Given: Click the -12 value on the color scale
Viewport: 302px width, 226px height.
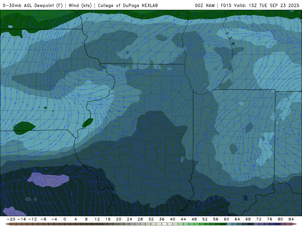Looking at the screenshot, I should [x=32, y=219].
